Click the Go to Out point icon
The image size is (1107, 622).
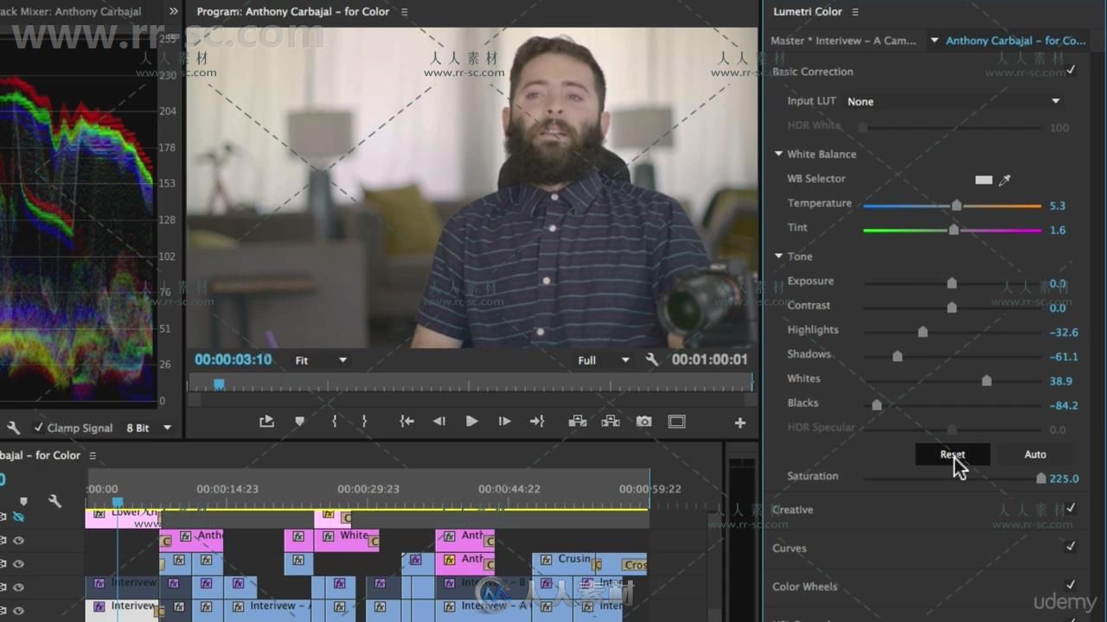click(x=537, y=422)
